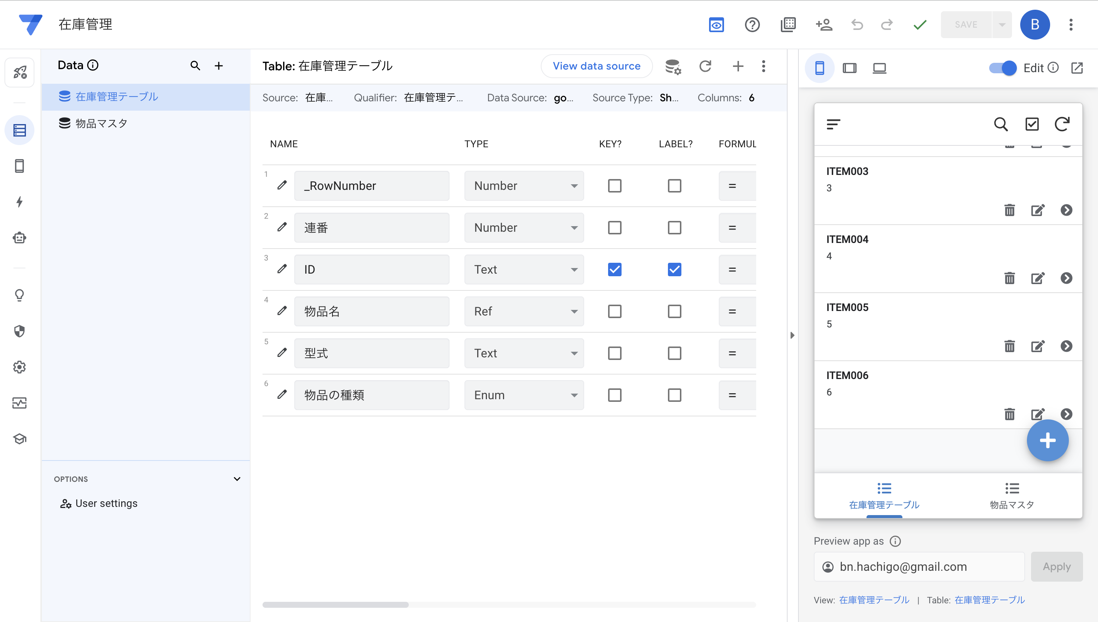Delete ITEM004 row with trash icon
Screen dimensions: 1098x622
click(1009, 278)
